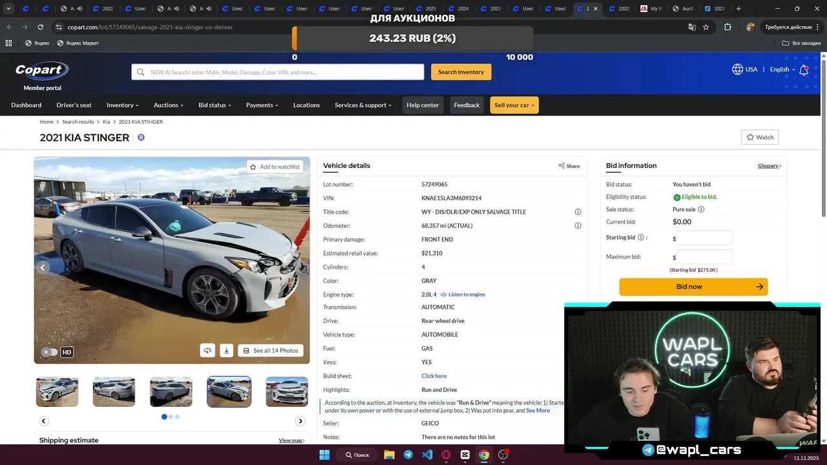827x465 pixels.
Task: Click the Copart logo
Action: 42,70
